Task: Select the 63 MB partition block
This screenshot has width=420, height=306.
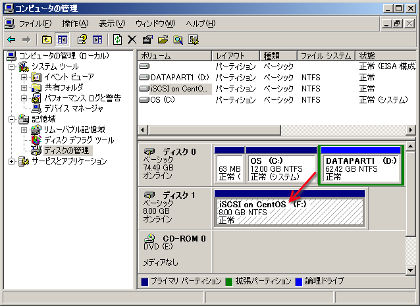Action: (x=230, y=166)
